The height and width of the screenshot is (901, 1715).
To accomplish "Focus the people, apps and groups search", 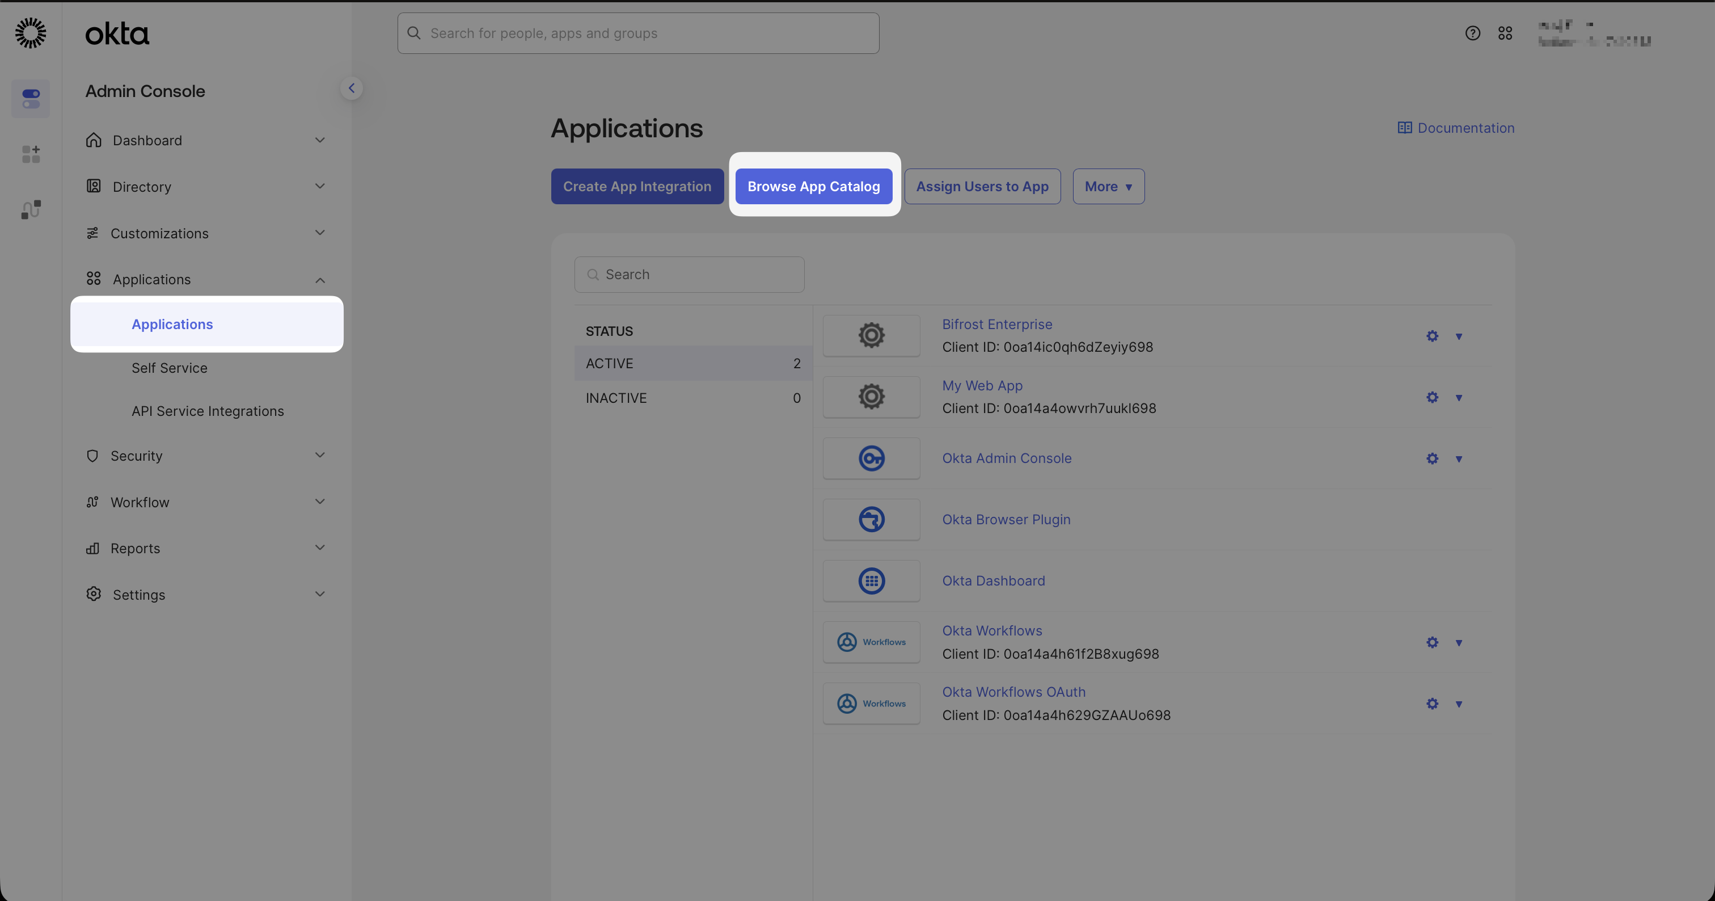I will 639,33.
